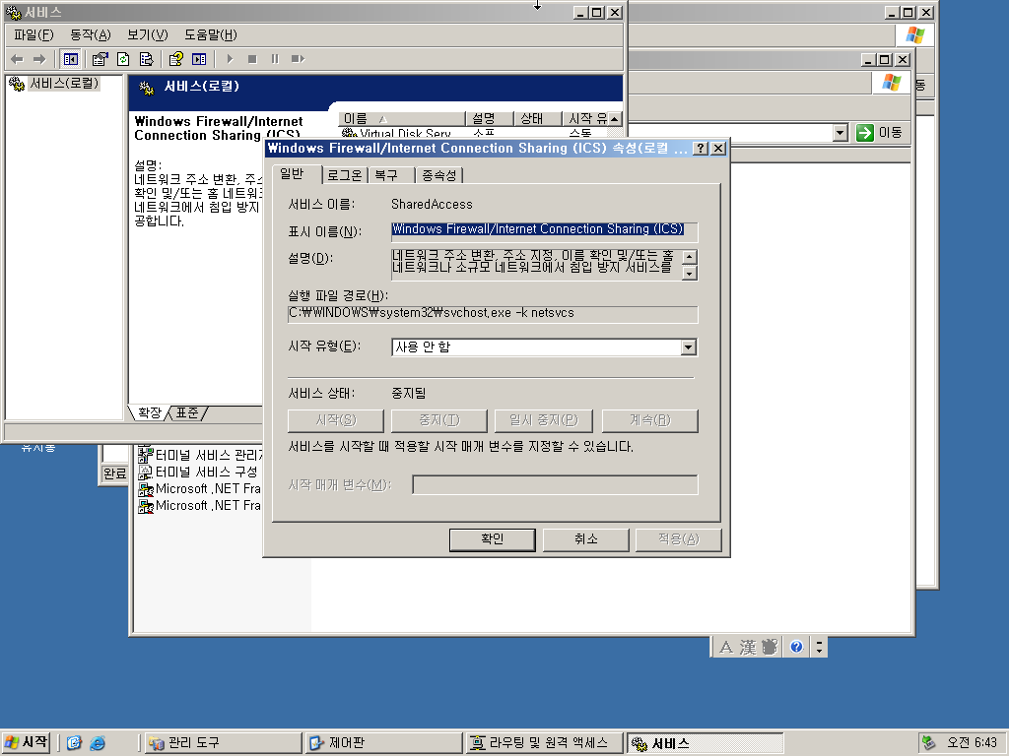This screenshot has height=756, width=1009.
Task: Click the 일시 중지(P) button
Action: pyautogui.click(x=544, y=420)
